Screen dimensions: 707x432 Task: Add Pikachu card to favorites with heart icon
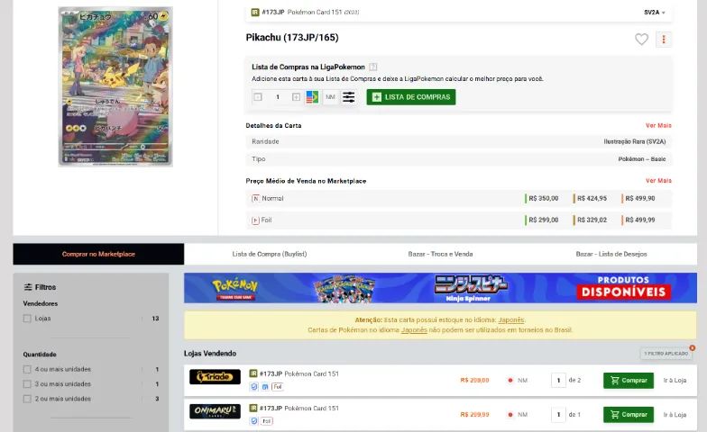(641, 40)
